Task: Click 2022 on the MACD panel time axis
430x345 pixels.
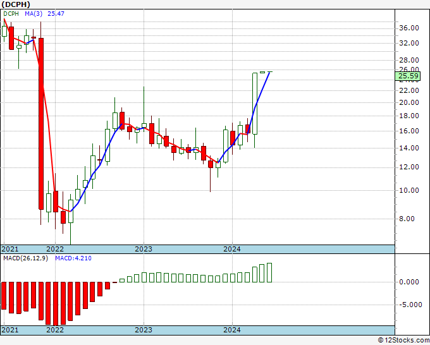Action: 55,330
